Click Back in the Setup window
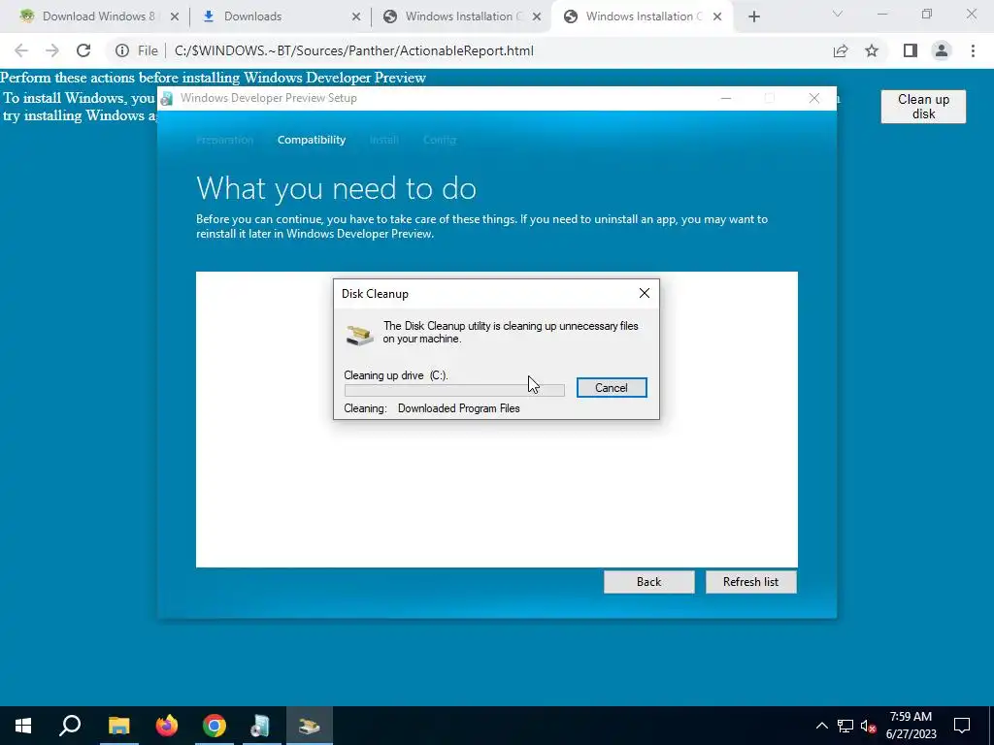This screenshot has height=745, width=994. pyautogui.click(x=648, y=582)
